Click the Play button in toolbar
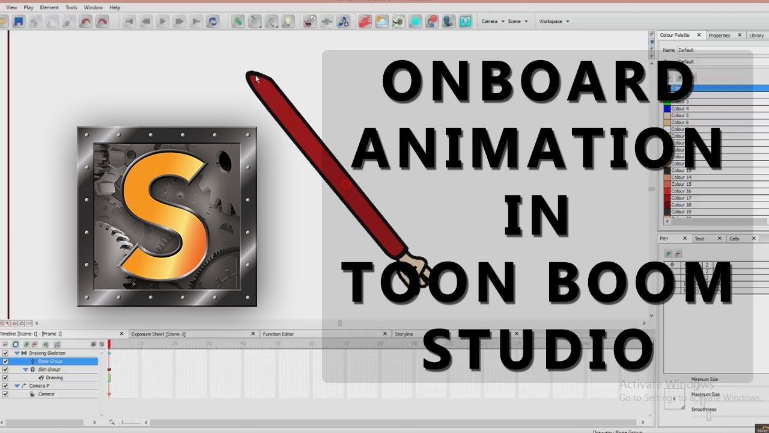The width and height of the screenshot is (769, 433). point(162,22)
